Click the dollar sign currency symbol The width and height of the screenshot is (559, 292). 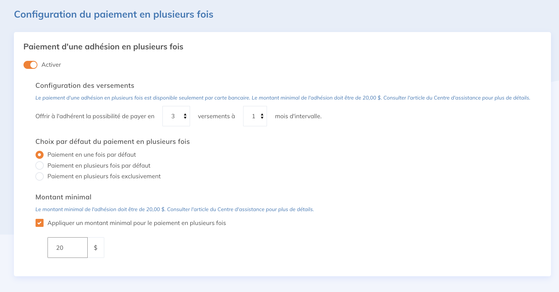96,248
